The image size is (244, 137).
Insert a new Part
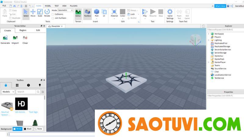(97, 13)
